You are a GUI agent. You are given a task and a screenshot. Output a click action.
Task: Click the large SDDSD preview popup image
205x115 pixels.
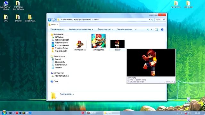[x=151, y=63]
